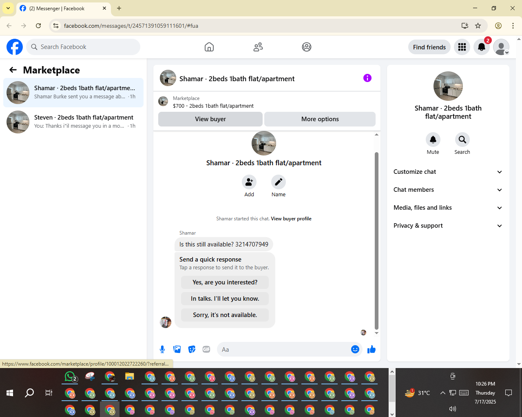Open the View buyer profile link

[x=291, y=219]
